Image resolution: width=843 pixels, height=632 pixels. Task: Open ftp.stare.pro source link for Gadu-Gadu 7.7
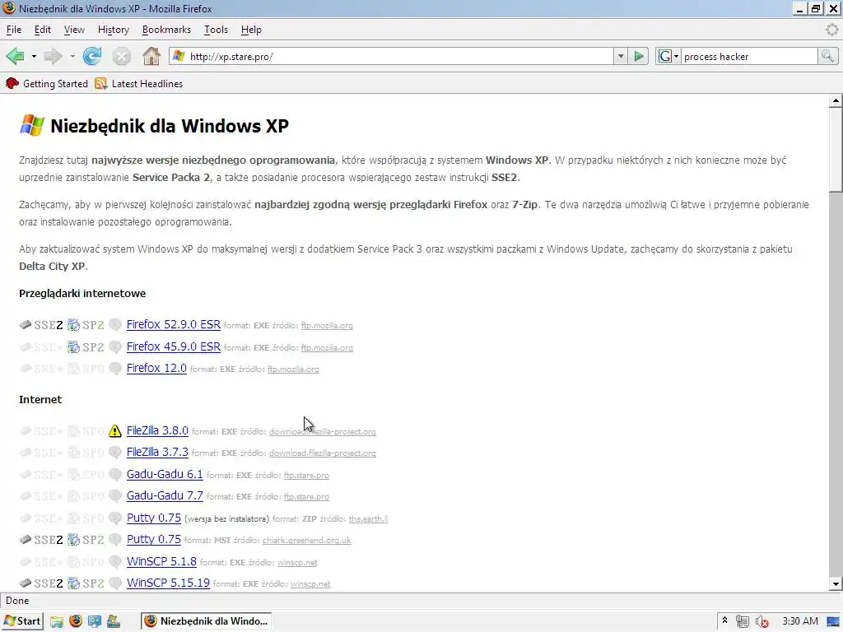click(x=306, y=497)
